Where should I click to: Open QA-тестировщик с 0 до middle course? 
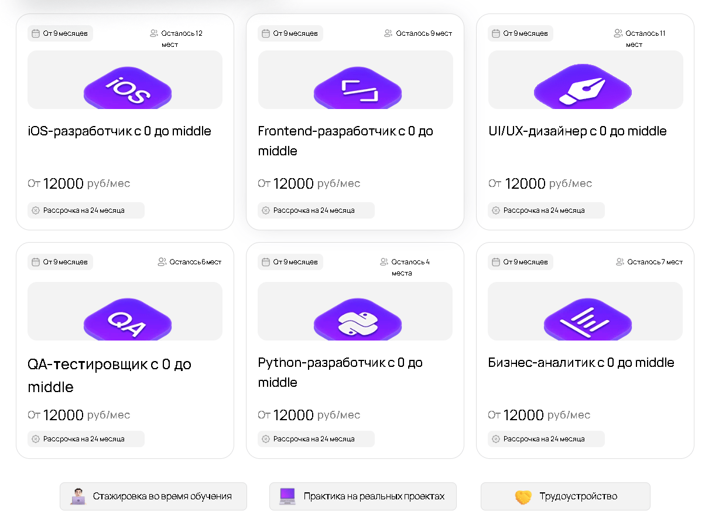109,375
